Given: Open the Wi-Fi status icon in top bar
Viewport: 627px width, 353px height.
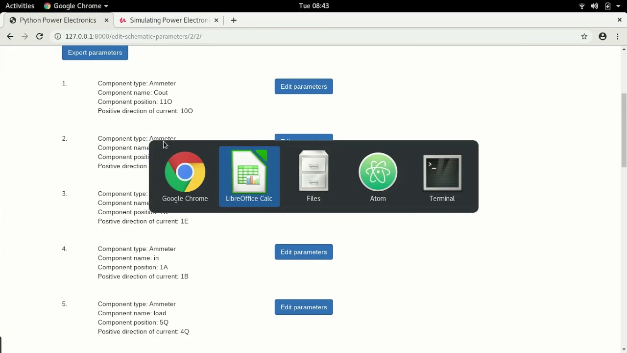Looking at the screenshot, I should coord(582,6).
